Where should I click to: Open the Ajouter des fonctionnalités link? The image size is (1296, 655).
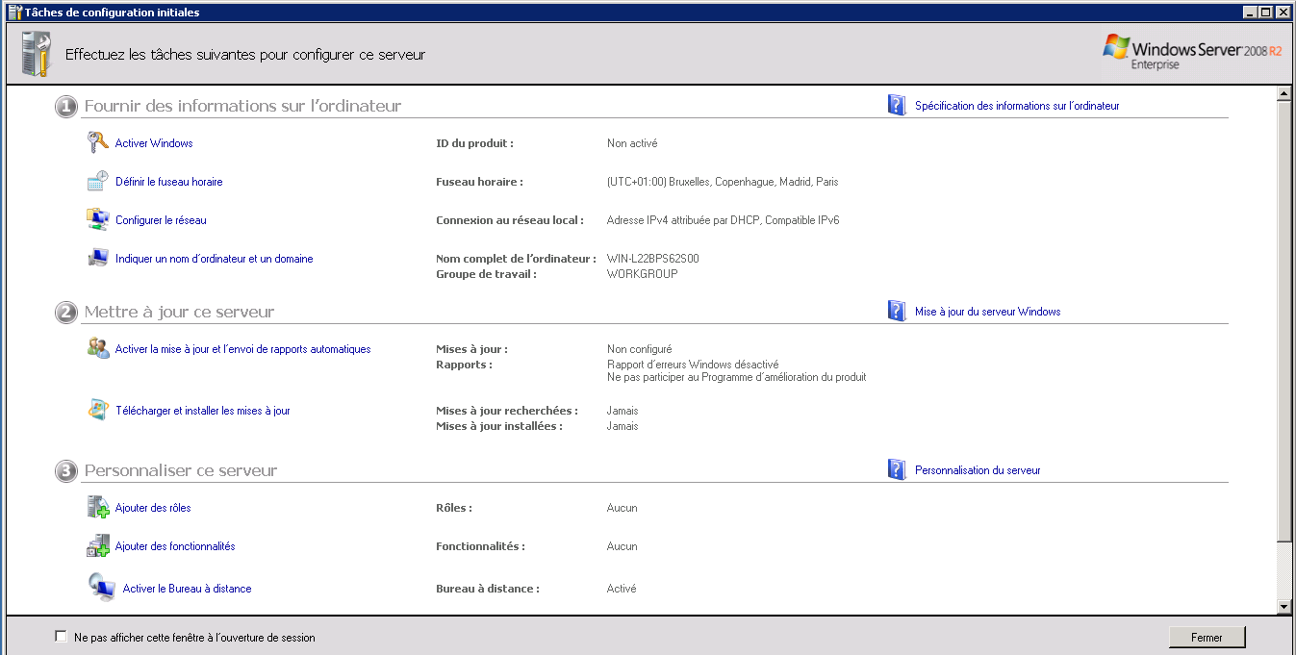click(x=175, y=546)
